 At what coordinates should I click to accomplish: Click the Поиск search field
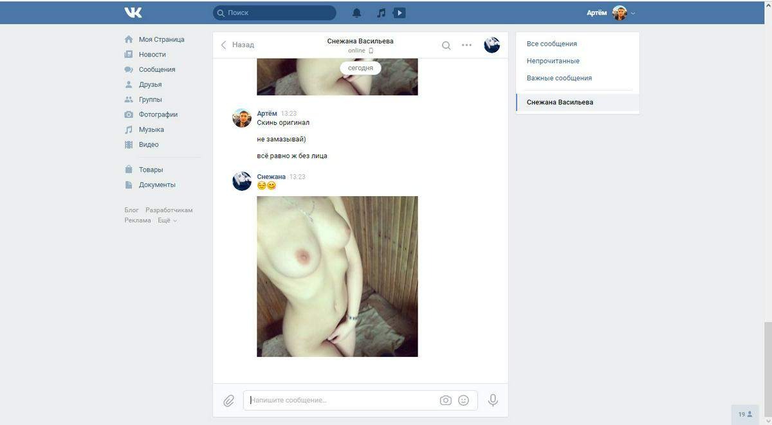point(277,13)
